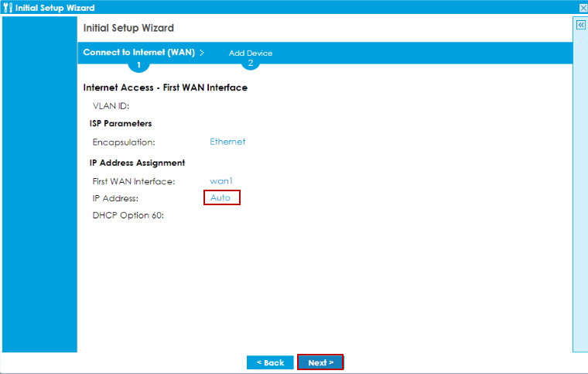Click the arrow after Connect to Internet (WAN)
588x374 pixels.
point(202,53)
